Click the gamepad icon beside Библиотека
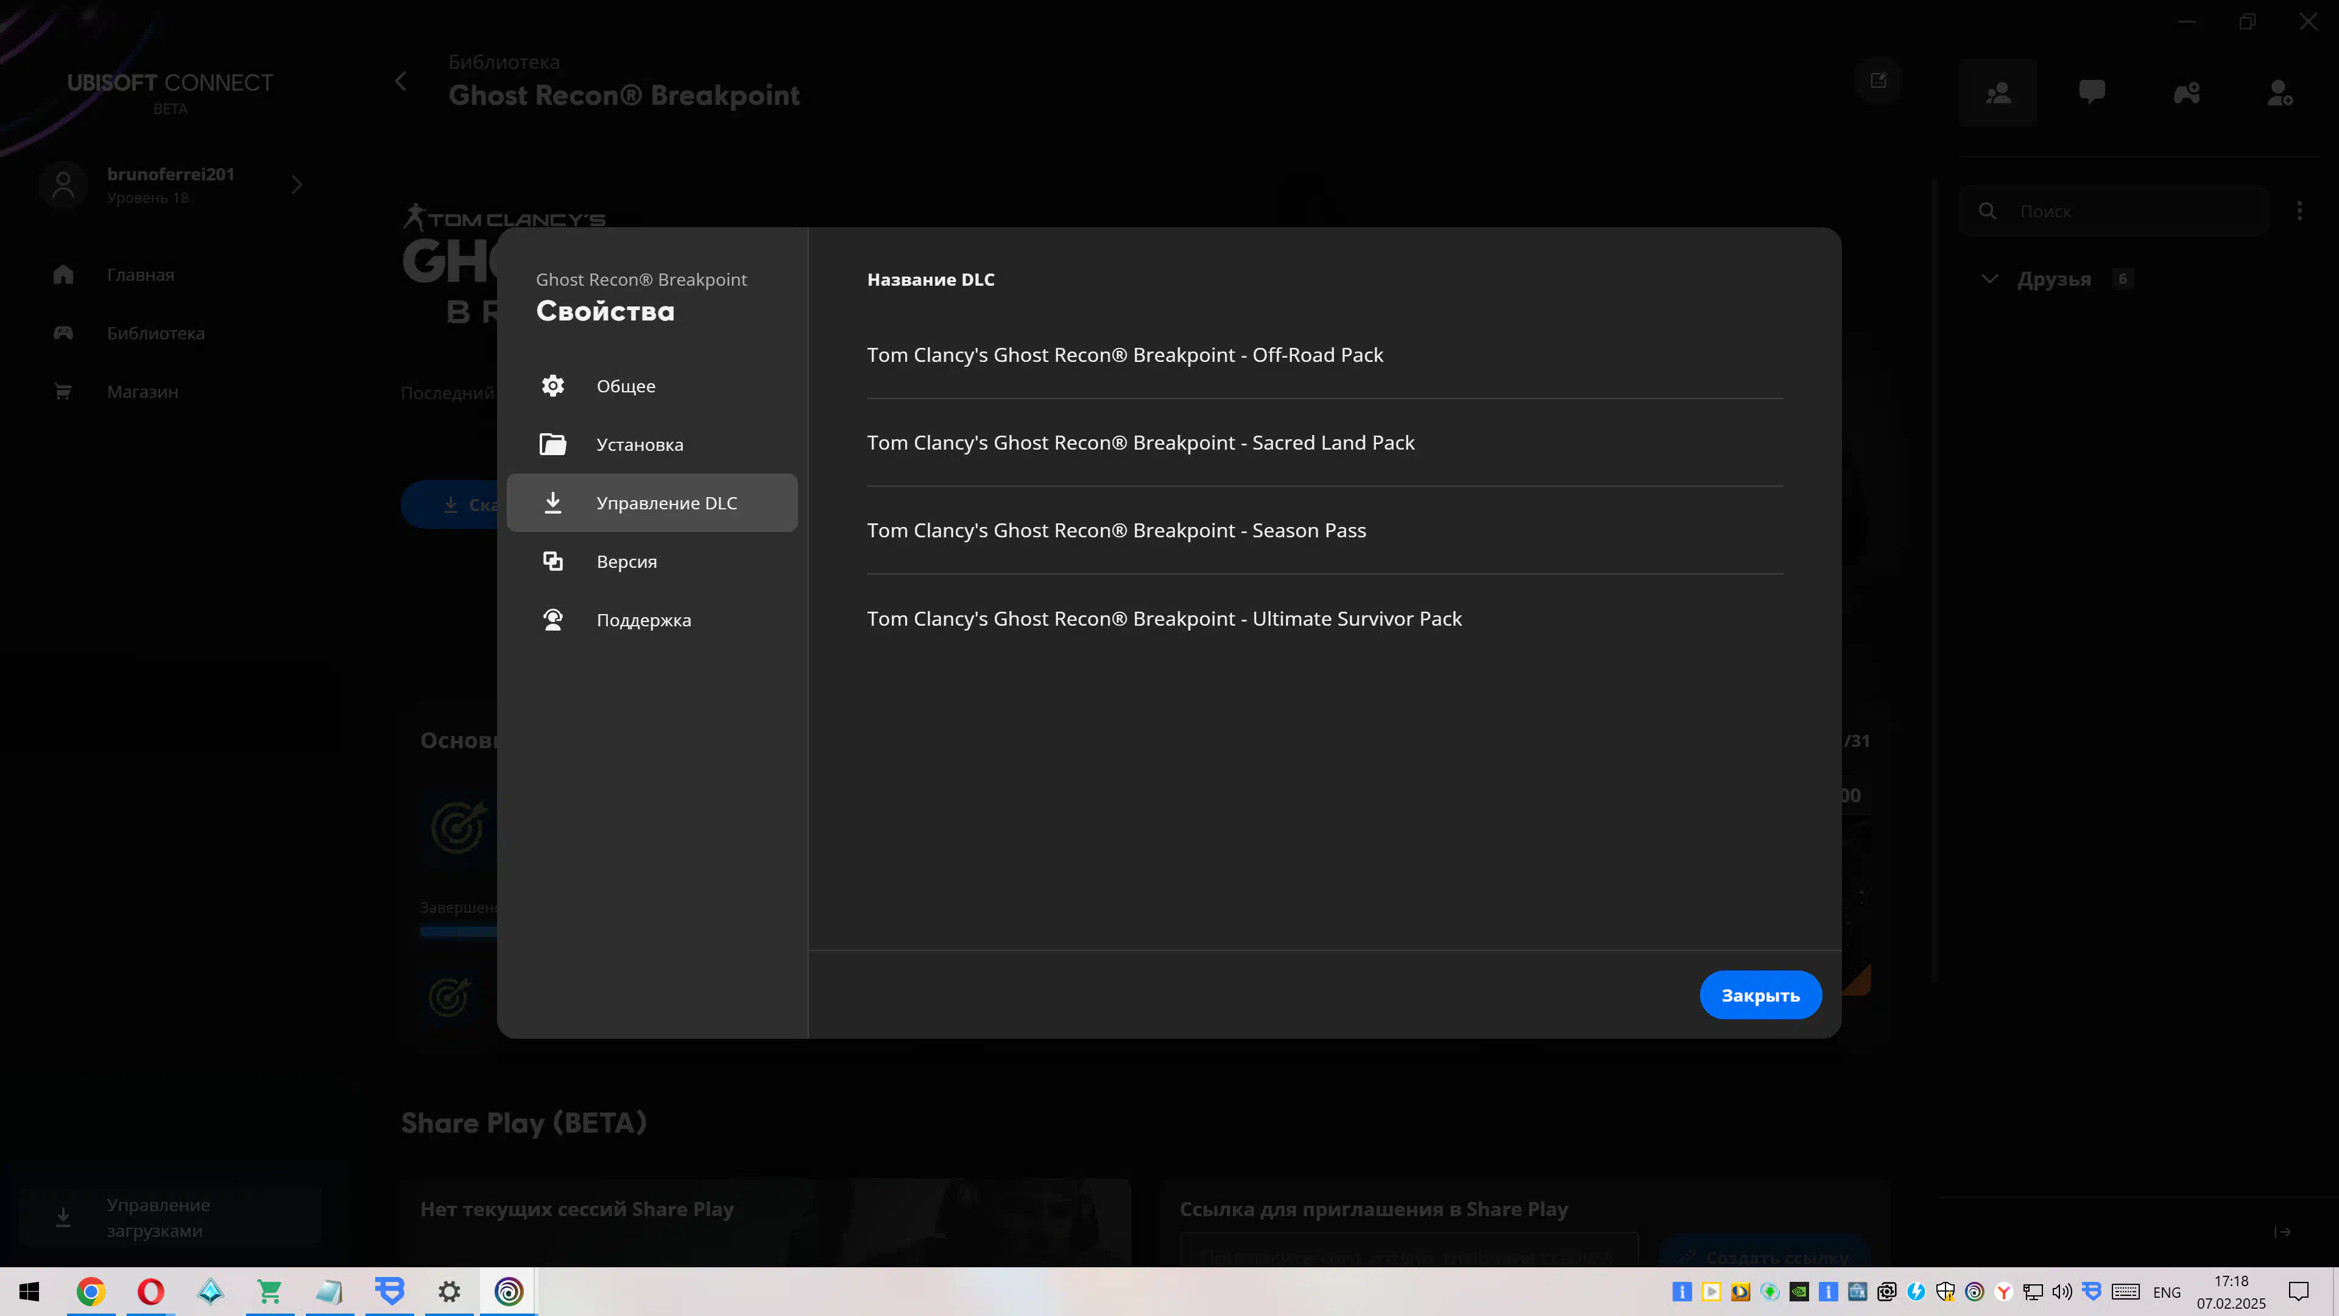Viewport: 2339px width, 1316px height. (x=63, y=333)
